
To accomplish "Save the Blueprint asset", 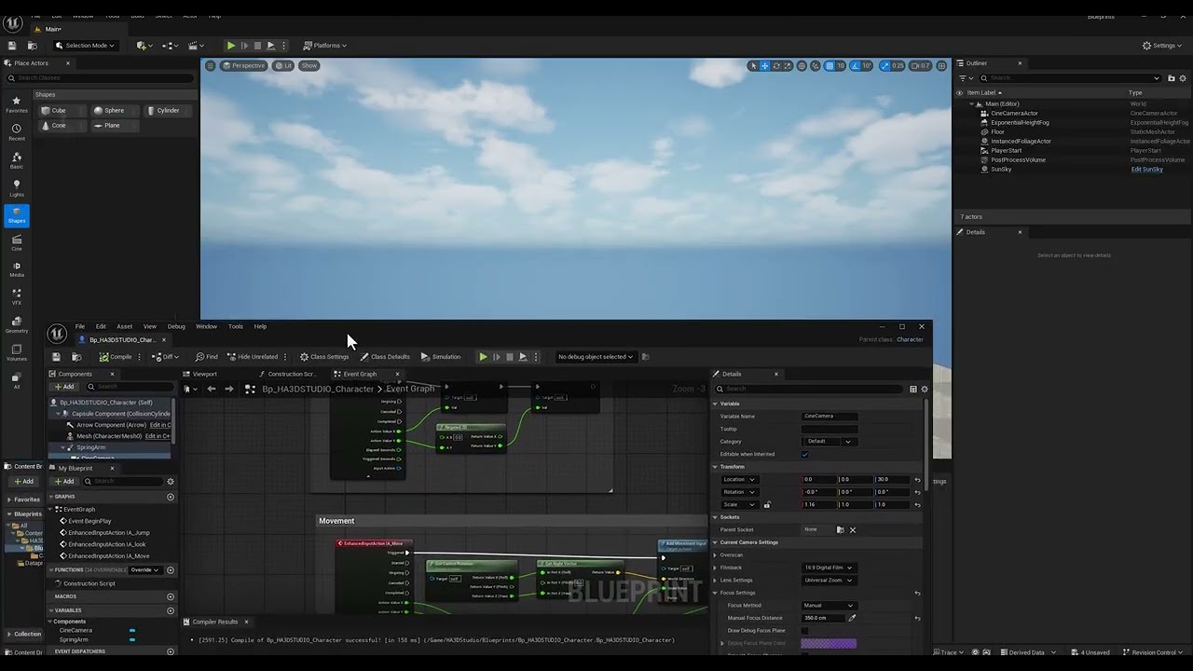I will point(56,357).
